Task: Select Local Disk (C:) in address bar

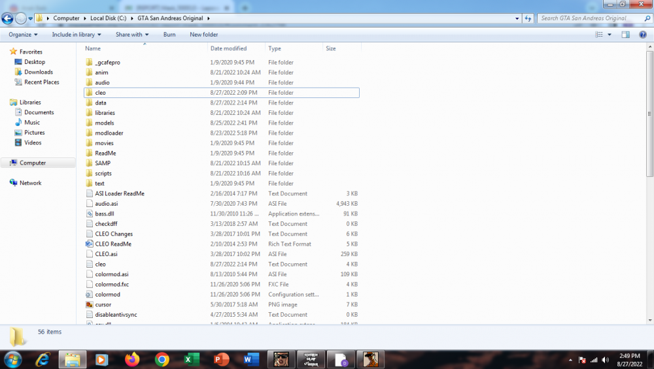Action: pos(108,18)
